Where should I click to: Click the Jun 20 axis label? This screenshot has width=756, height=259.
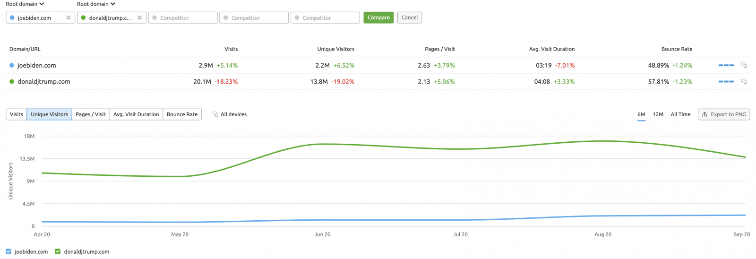point(322,234)
